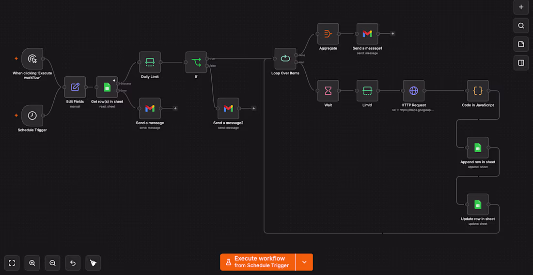Click the If node false output
533x275 pixels.
coord(207,66)
